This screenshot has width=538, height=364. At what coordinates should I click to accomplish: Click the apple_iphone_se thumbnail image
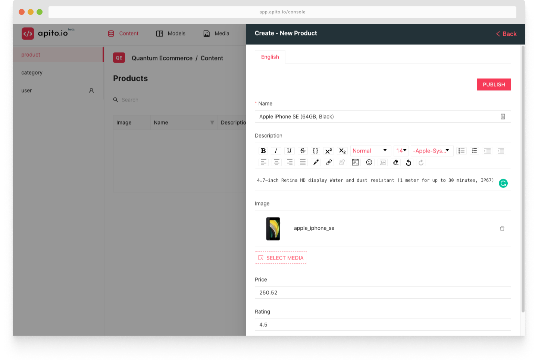coord(273,229)
